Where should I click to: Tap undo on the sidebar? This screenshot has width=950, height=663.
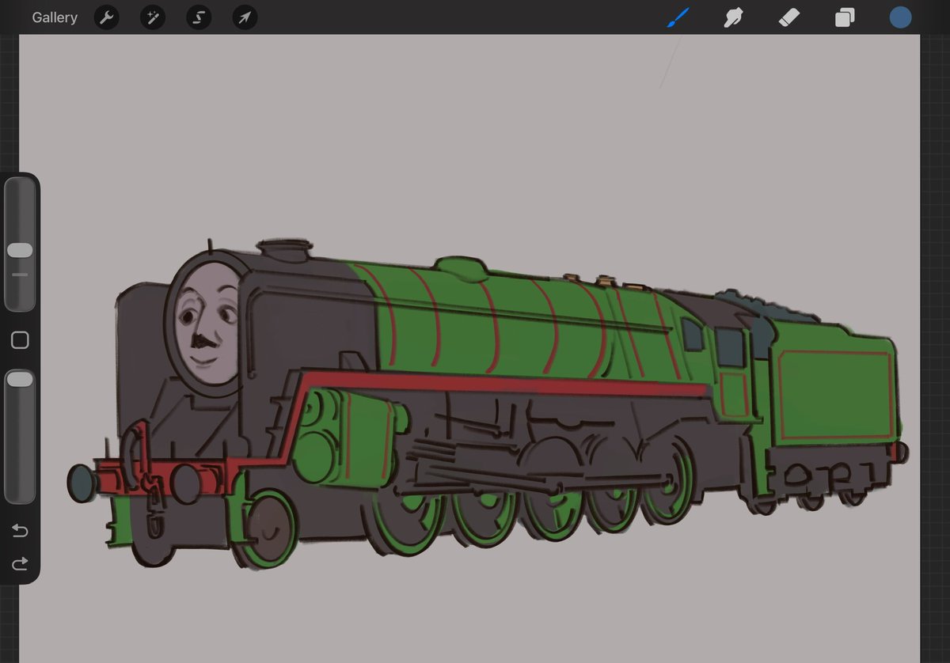pos(20,531)
